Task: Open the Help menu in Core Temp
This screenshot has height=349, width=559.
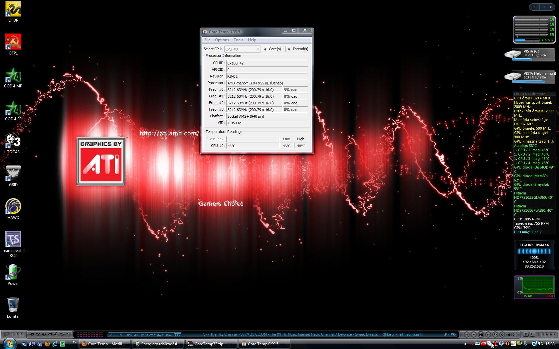Action: tap(252, 40)
